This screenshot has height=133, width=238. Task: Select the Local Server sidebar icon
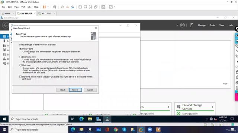[x=4, y=41]
